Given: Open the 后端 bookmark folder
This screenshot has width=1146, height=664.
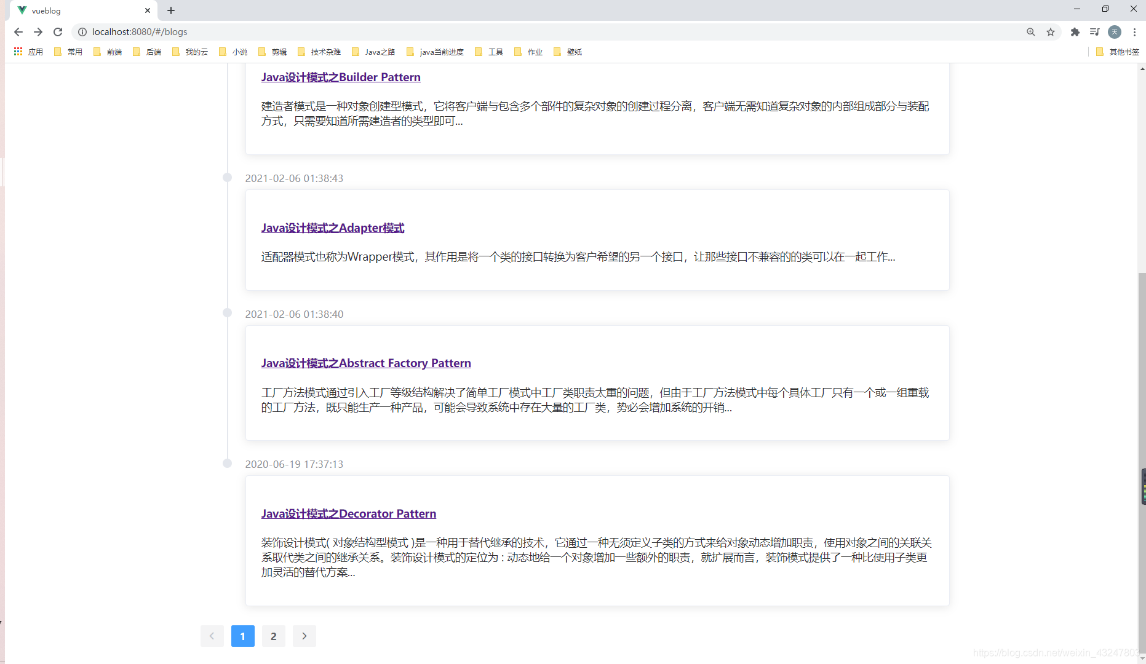Looking at the screenshot, I should [147, 52].
